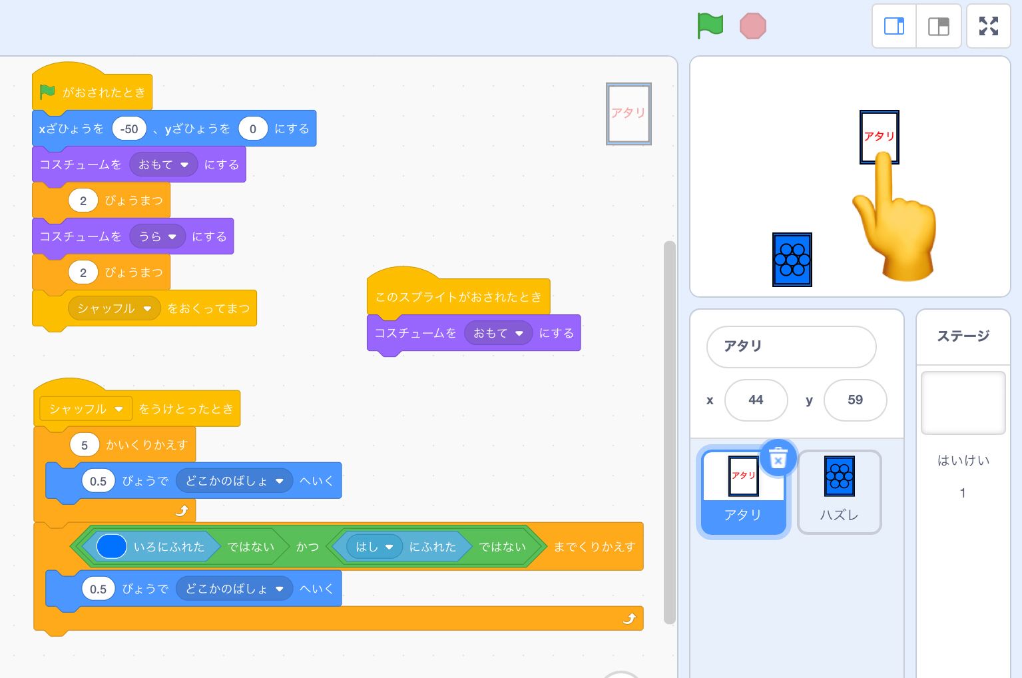Click the green flag icon inside the hat block
This screenshot has width=1022, height=678.
pyautogui.click(x=47, y=92)
